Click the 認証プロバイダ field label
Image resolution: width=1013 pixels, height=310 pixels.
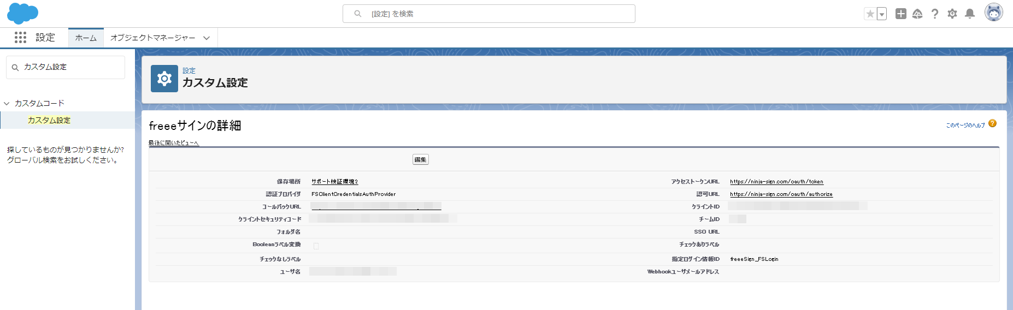[283, 194]
